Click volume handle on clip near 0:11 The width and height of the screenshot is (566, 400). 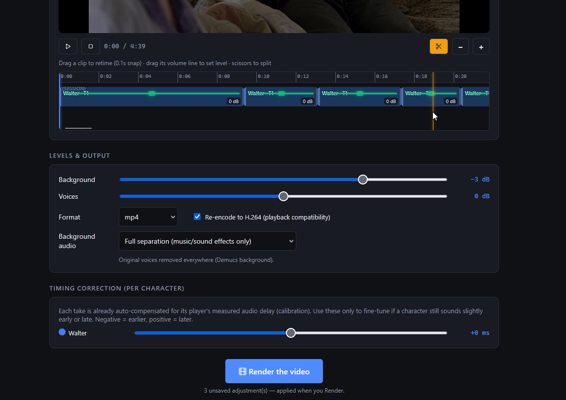[x=282, y=94]
